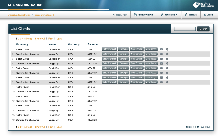
Task: Click the mail icon for row 3
Action: click(x=161, y=59)
